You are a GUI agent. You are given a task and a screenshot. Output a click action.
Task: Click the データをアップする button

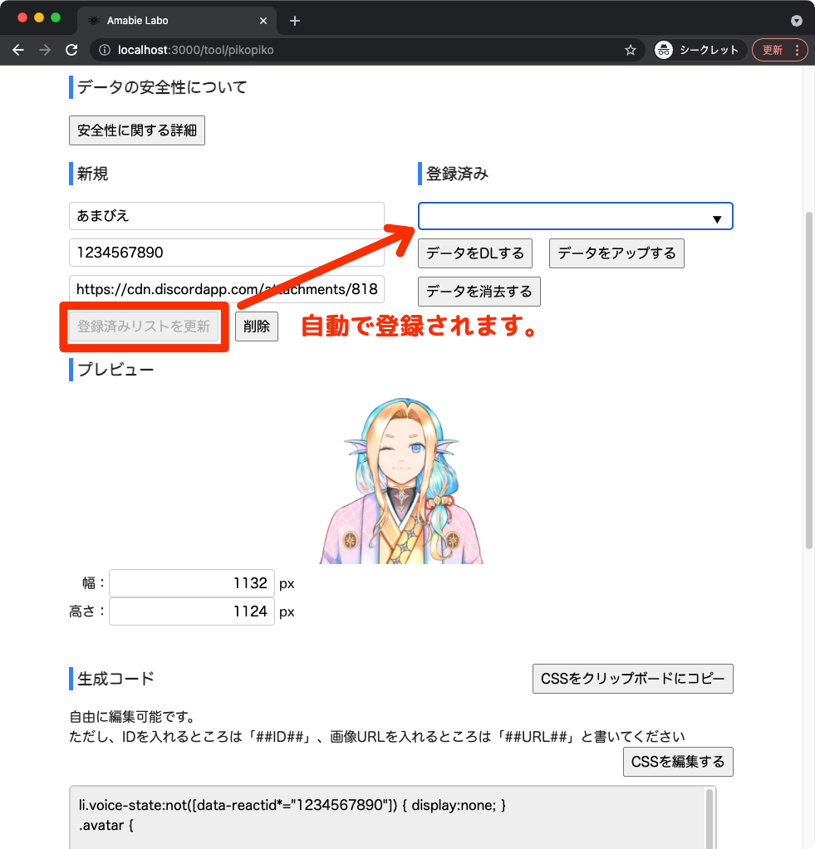coord(616,253)
